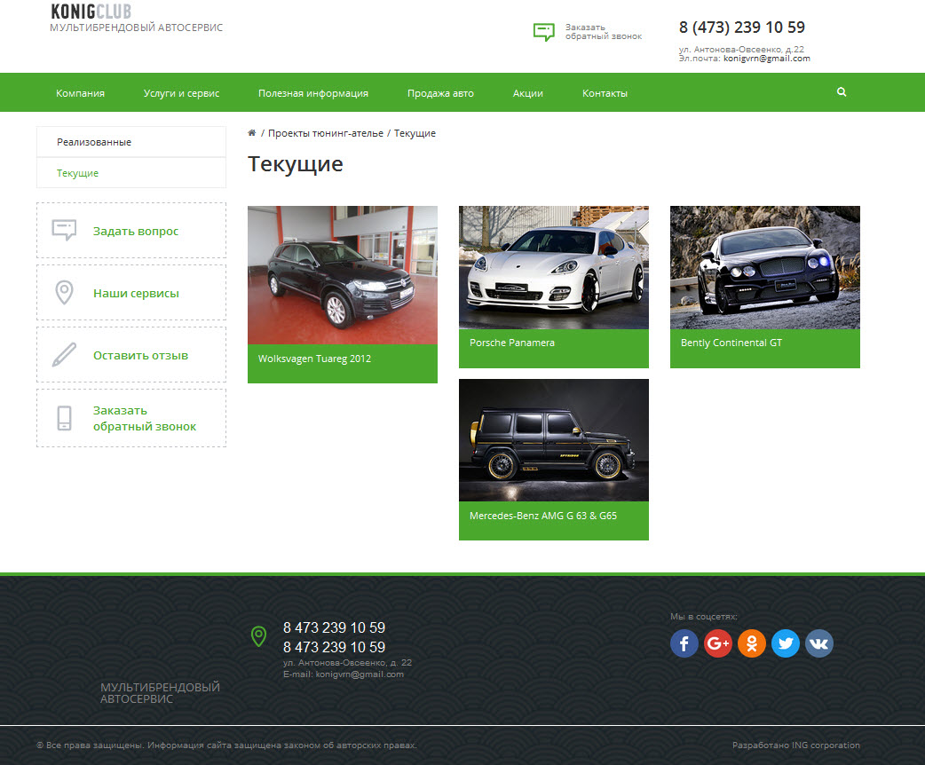This screenshot has height=765, width=925.
Task: Click the Задать вопрос link
Action: click(136, 232)
